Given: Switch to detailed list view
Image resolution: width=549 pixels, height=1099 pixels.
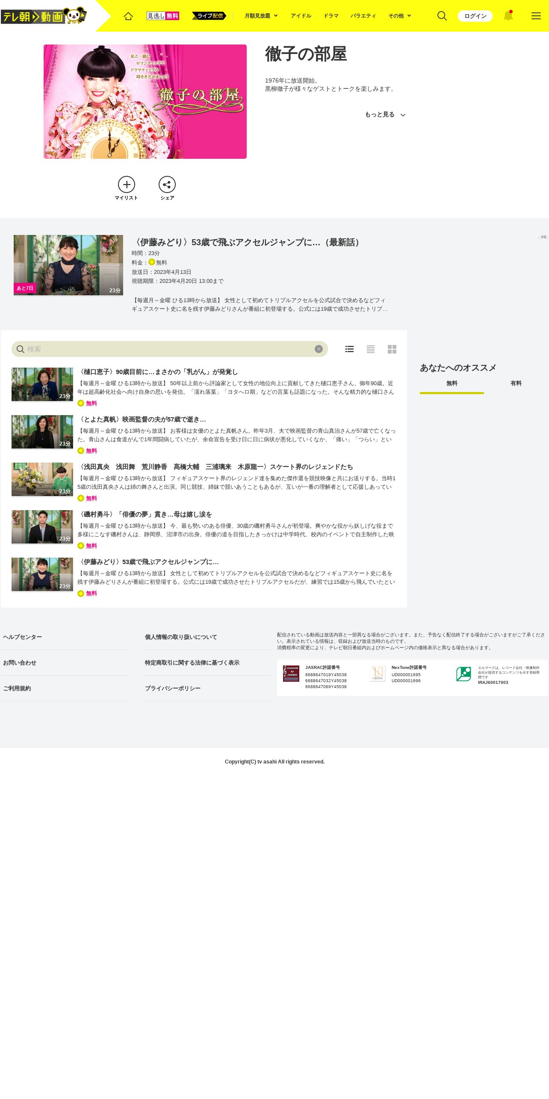Looking at the screenshot, I should [x=349, y=349].
